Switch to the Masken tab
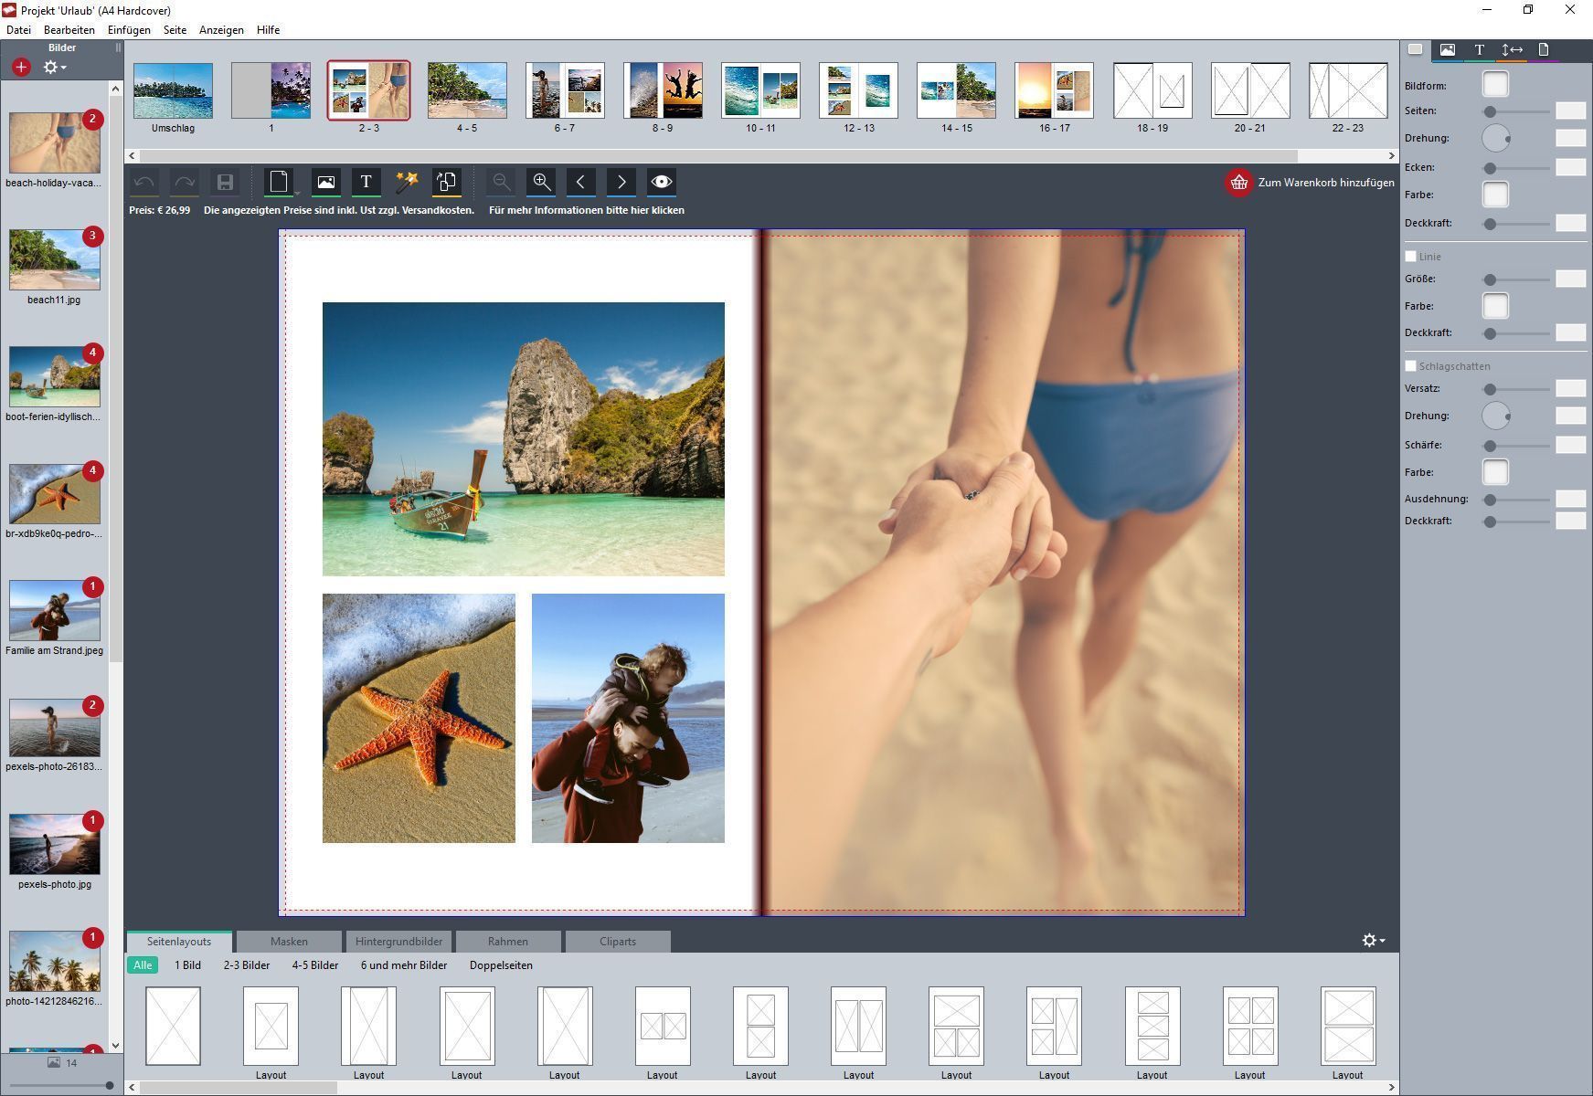The image size is (1593, 1096). pyautogui.click(x=289, y=942)
